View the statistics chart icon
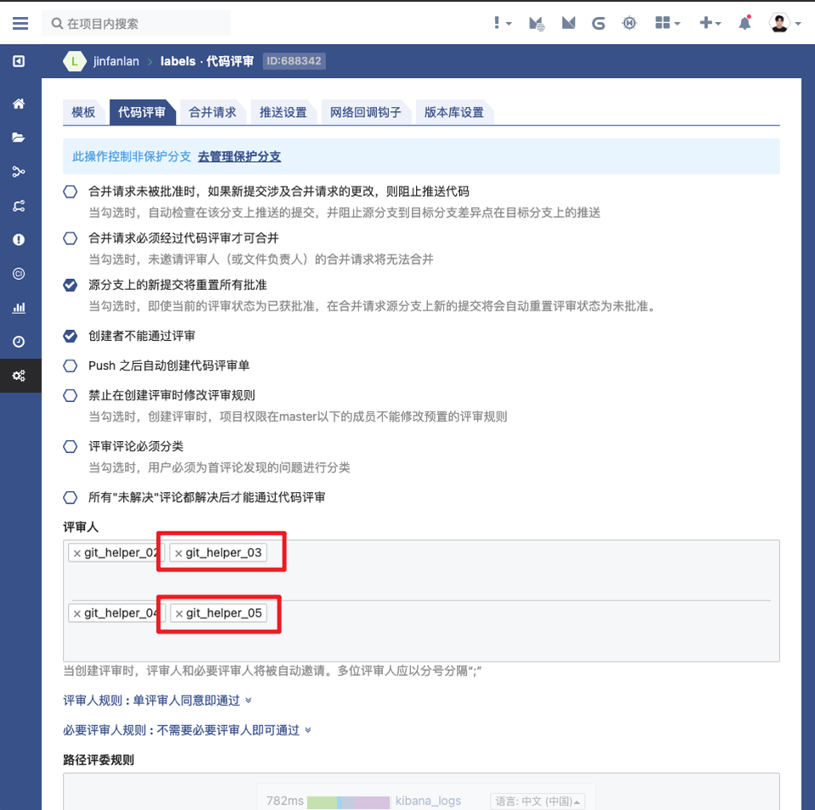 (19, 307)
